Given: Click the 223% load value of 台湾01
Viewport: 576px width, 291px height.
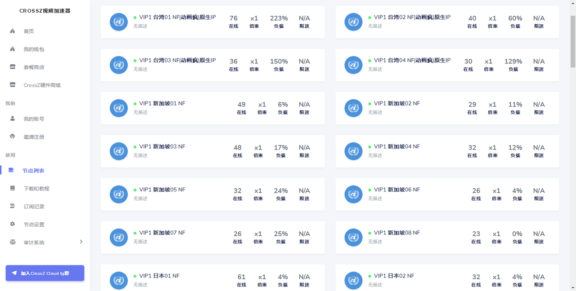Looking at the screenshot, I should [279, 18].
